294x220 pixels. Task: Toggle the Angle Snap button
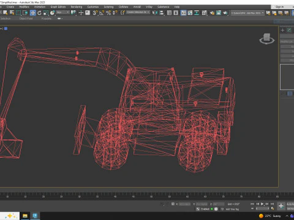pos(102,13)
